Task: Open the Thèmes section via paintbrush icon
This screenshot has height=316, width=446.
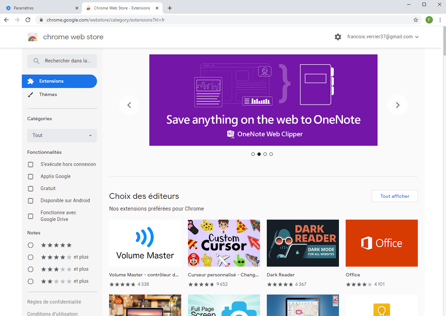Action: coord(31,94)
